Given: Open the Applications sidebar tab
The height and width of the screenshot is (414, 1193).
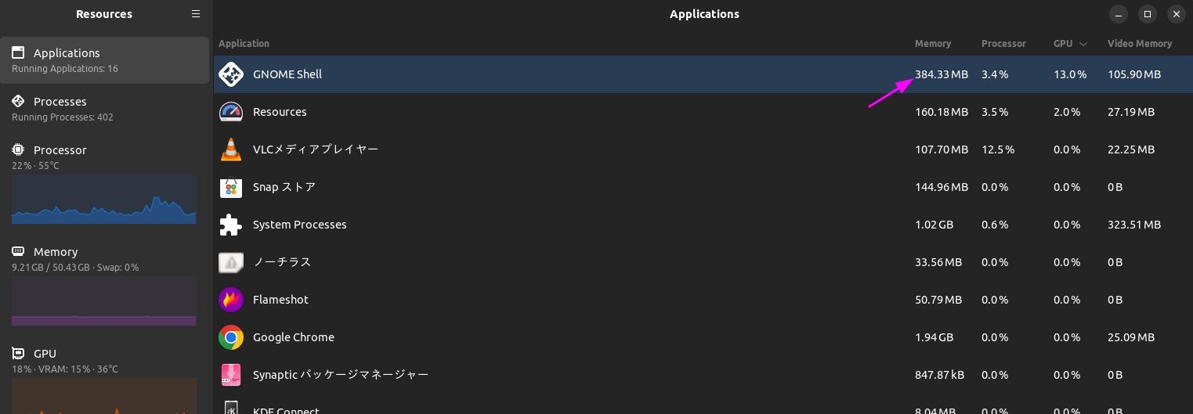Looking at the screenshot, I should coord(104,60).
